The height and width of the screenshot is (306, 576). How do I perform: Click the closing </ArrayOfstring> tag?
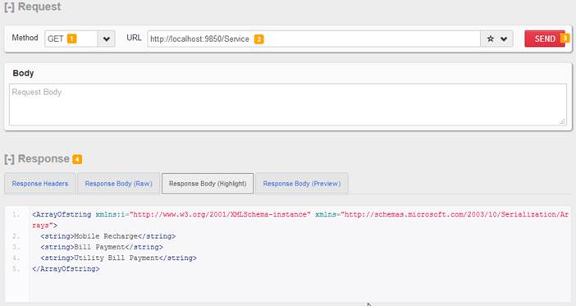66,269
